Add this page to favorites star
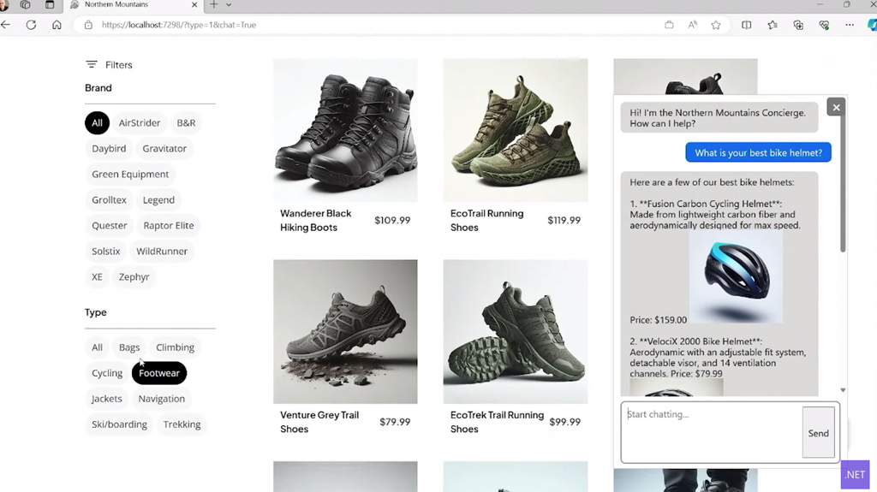 click(716, 25)
